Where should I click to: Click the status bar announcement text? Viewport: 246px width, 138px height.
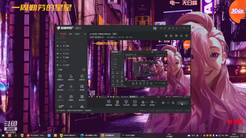pyautogui.click(x=75, y=110)
